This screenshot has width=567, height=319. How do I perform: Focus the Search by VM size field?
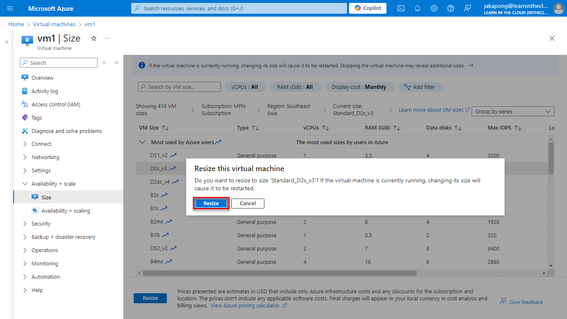pos(179,87)
